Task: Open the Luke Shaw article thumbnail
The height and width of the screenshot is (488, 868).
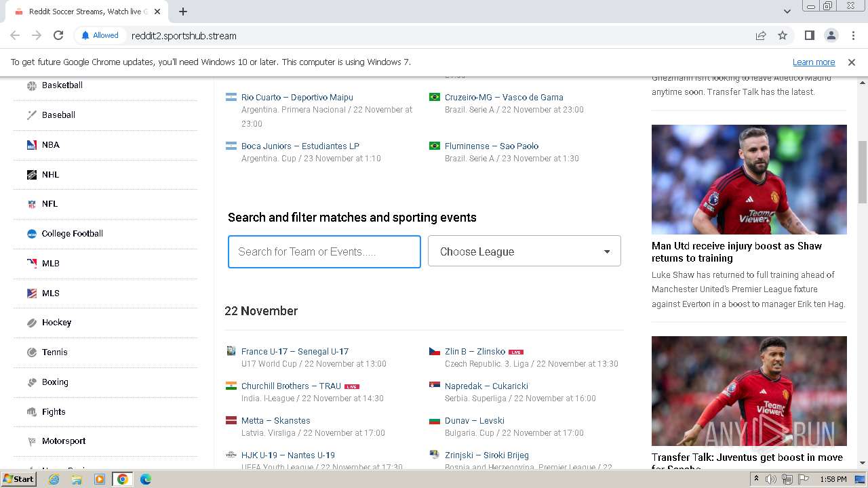Action: coord(749,180)
